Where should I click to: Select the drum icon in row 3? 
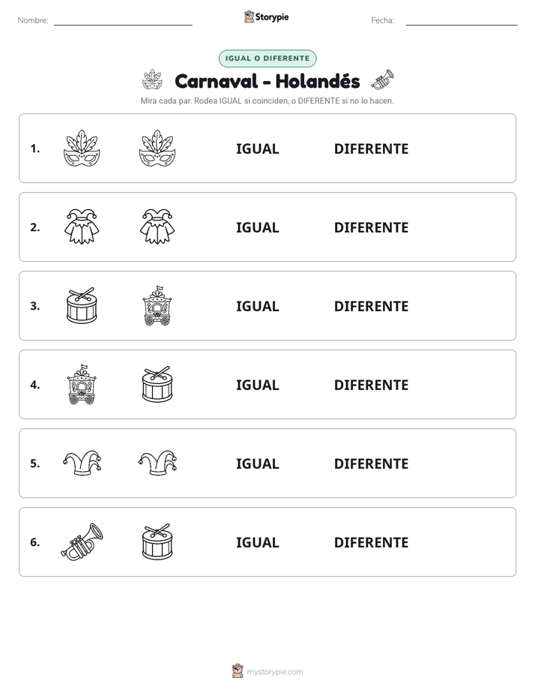pyautogui.click(x=82, y=305)
